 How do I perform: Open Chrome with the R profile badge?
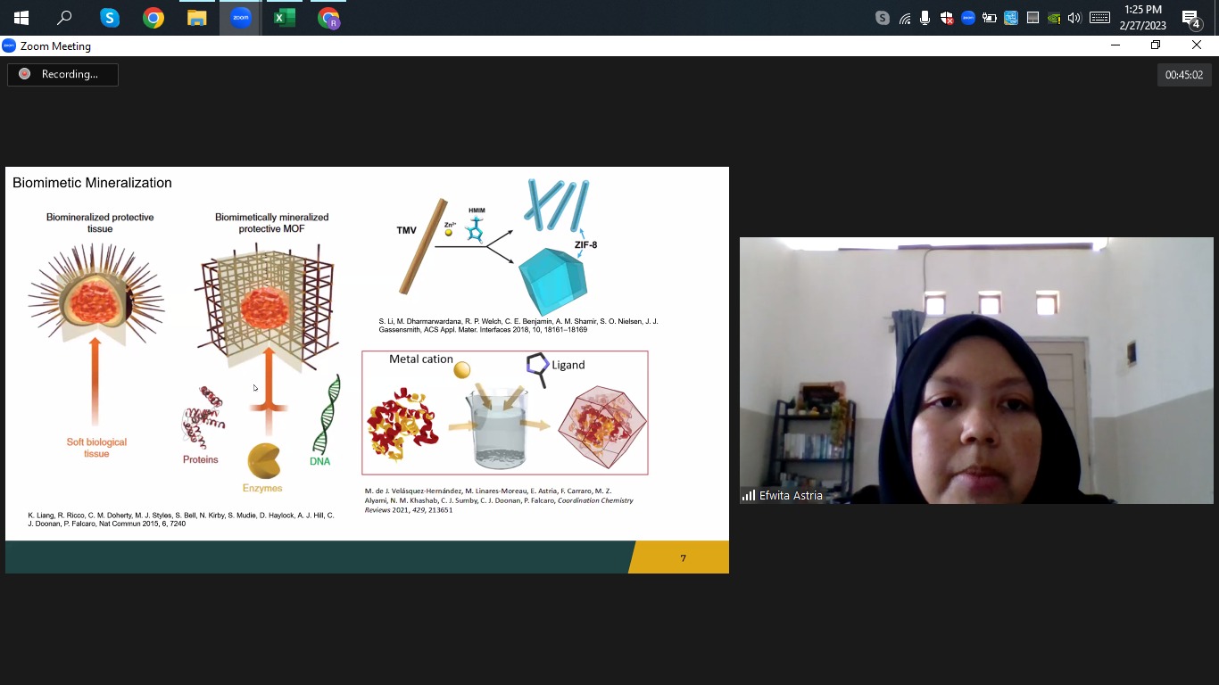[x=328, y=18]
